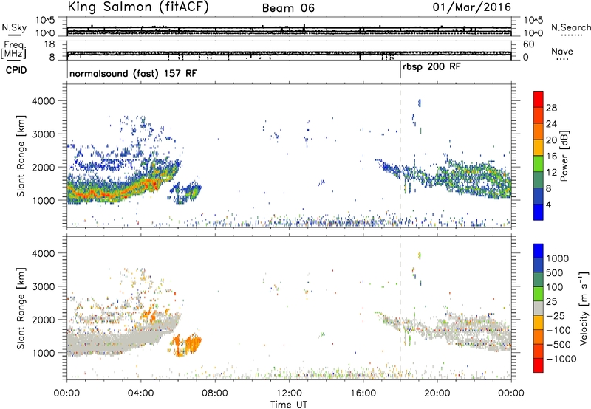Click the Velocity '-1000' tick label
This screenshot has height=409, width=591.
pos(561,359)
